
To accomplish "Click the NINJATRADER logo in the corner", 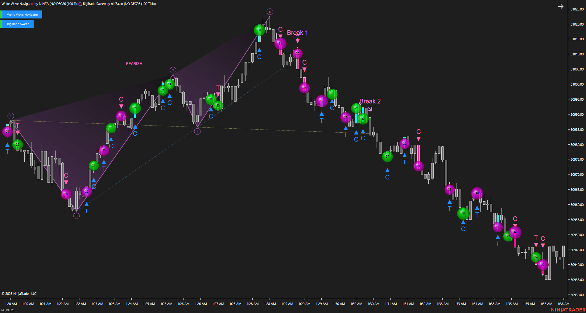I will pyautogui.click(x=568, y=310).
